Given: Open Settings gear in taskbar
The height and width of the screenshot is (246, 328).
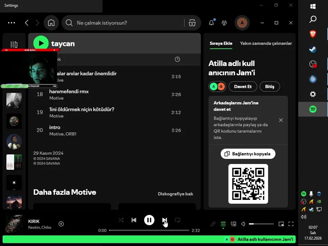Looking at the screenshot, I should [x=313, y=94].
